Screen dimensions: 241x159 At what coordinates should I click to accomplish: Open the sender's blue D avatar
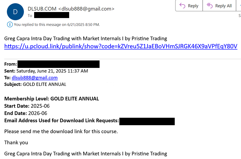(x=15, y=12)
